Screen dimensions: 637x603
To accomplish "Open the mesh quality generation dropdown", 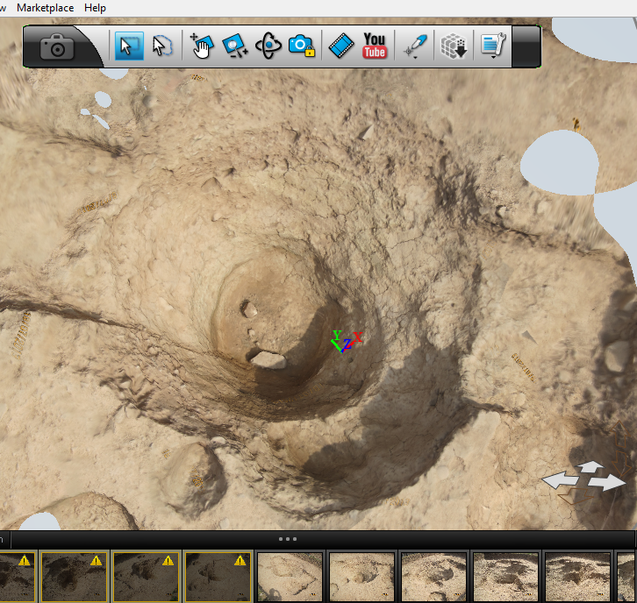I will click(x=453, y=46).
